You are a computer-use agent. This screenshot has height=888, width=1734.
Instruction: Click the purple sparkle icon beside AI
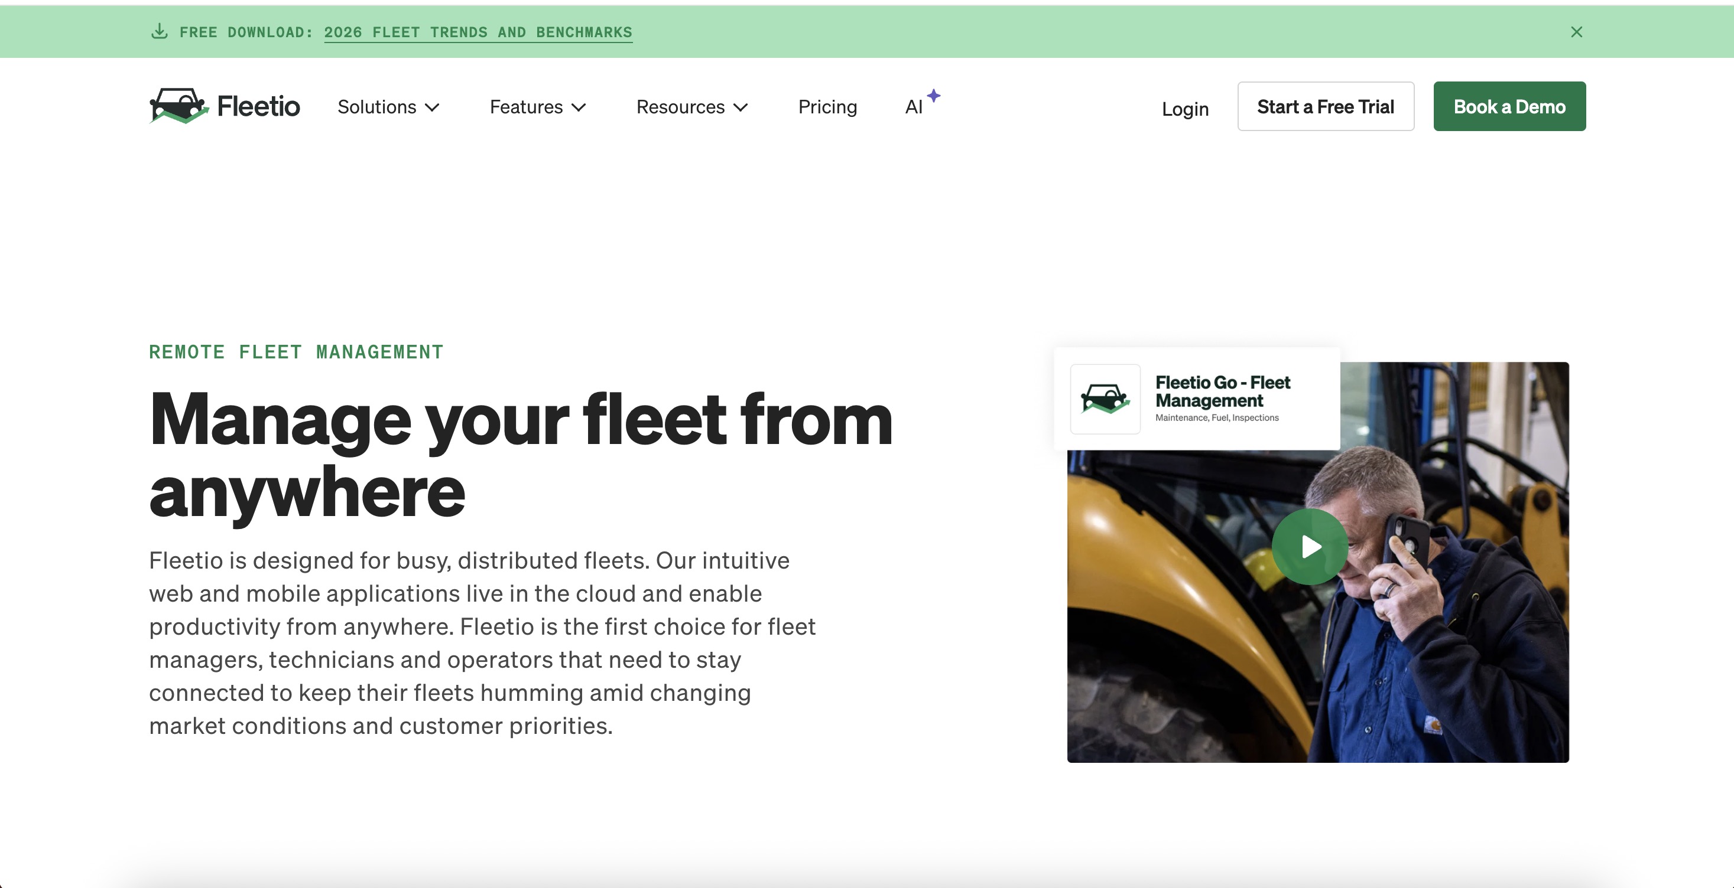click(934, 96)
